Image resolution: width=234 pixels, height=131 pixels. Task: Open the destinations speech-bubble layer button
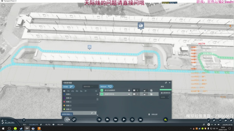(220, 120)
